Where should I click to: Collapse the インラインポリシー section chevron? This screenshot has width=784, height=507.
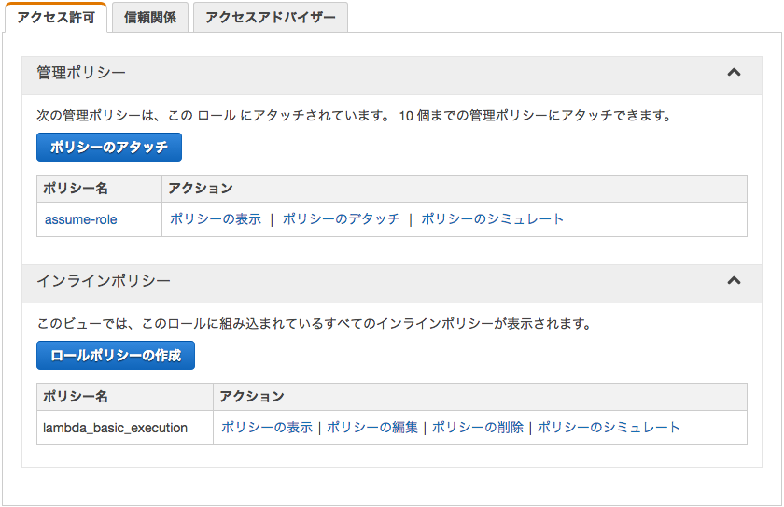click(x=734, y=280)
